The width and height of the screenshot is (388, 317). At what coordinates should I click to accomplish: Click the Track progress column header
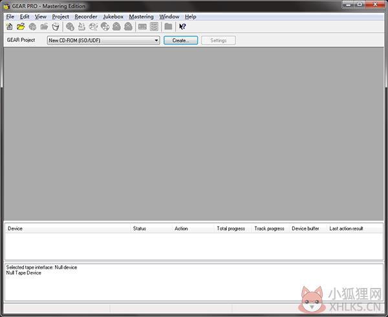pos(270,229)
